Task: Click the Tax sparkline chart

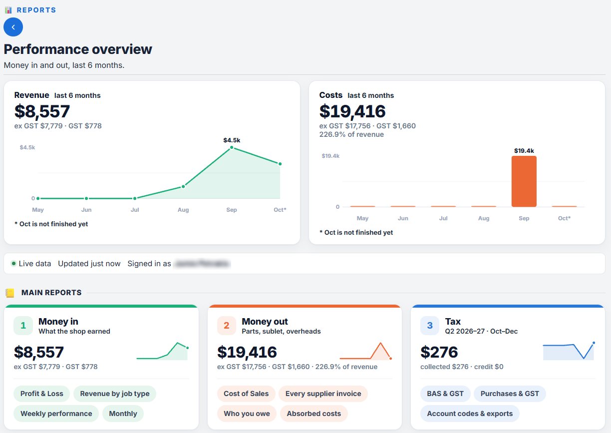Action: pyautogui.click(x=569, y=351)
